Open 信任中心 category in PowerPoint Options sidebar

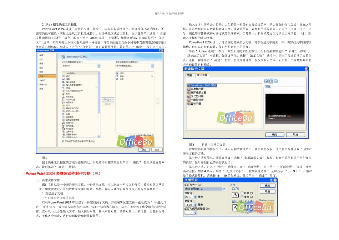click(43, 84)
